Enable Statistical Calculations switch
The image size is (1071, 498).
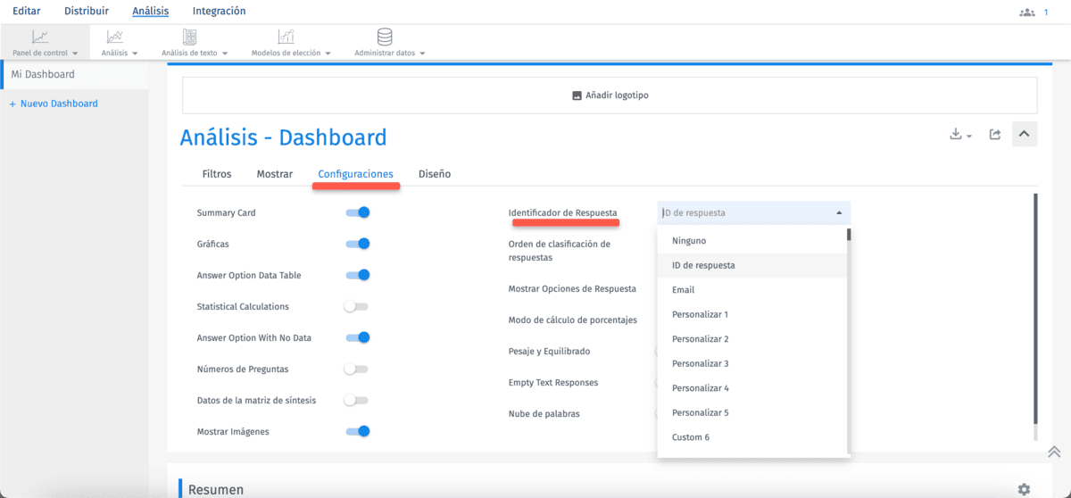pyautogui.click(x=356, y=306)
